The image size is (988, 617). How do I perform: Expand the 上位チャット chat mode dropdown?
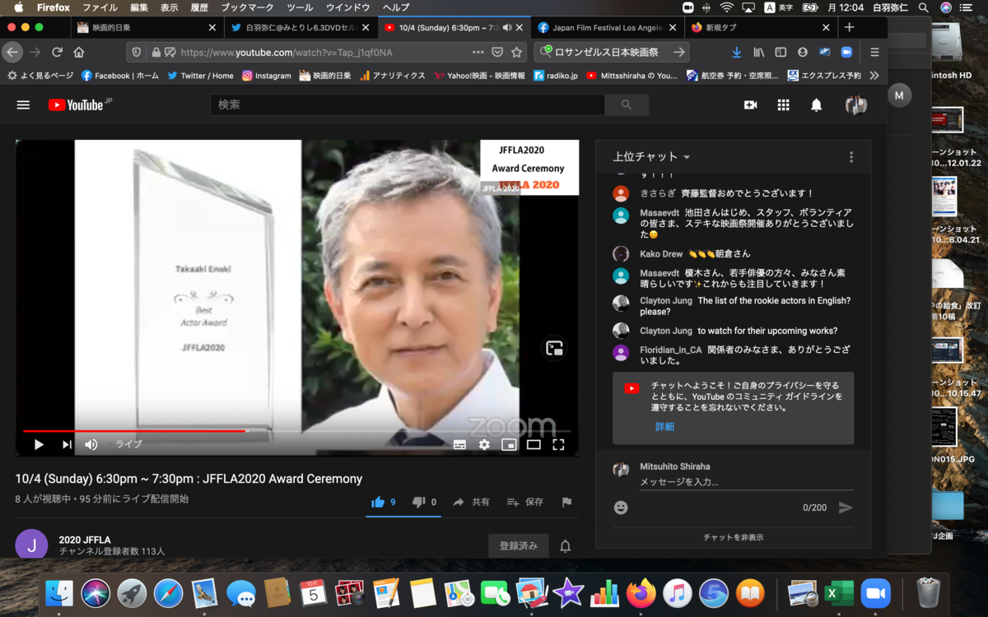point(651,156)
